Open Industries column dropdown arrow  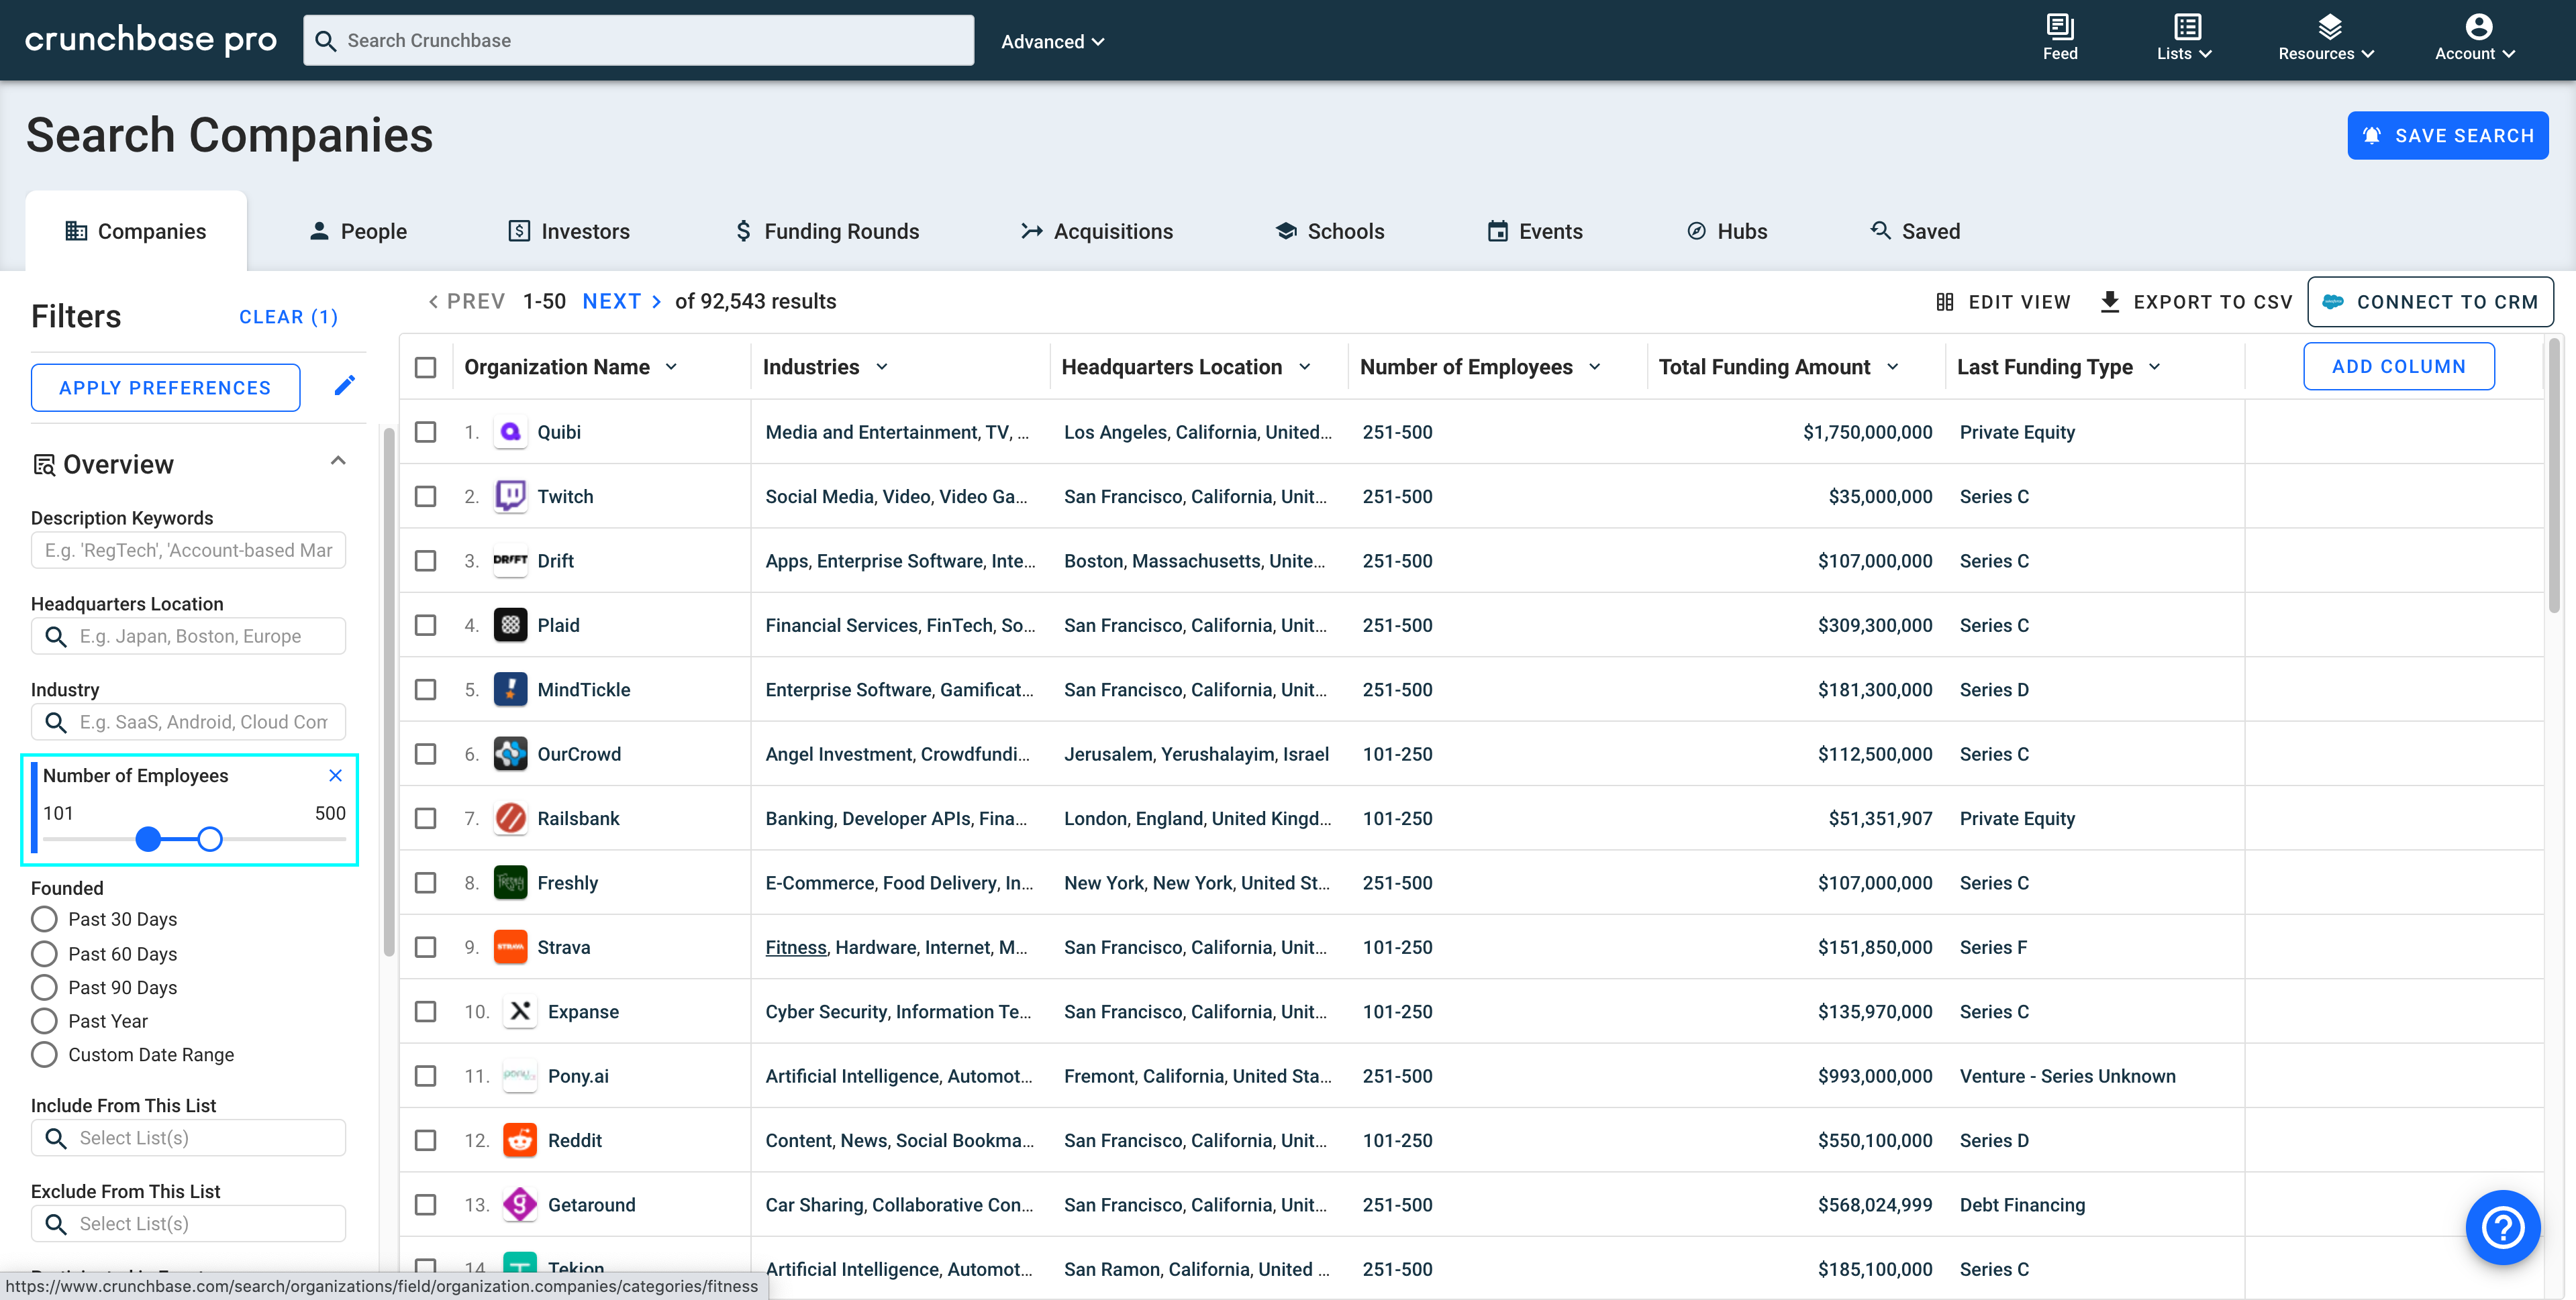point(881,368)
